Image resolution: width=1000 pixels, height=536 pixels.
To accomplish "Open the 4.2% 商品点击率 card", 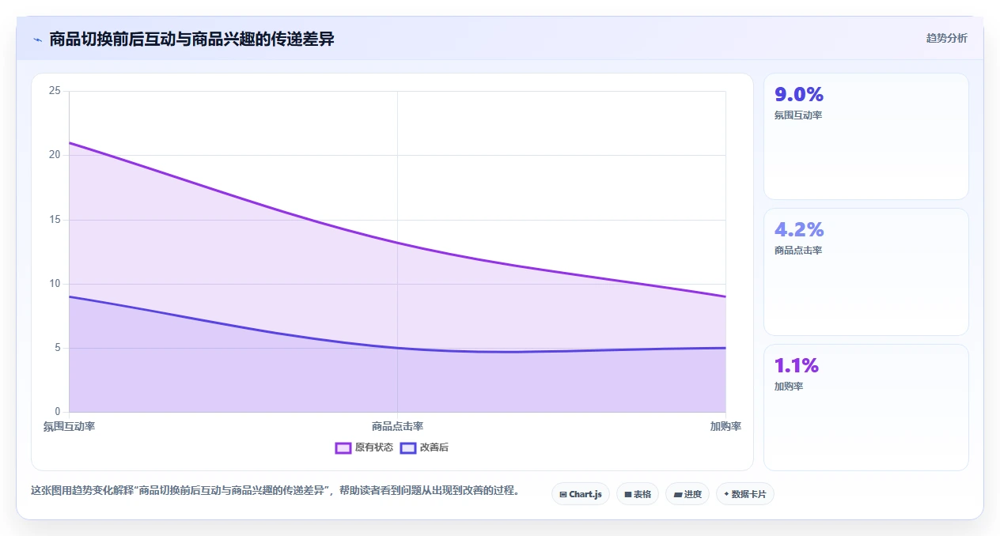I will click(x=866, y=272).
